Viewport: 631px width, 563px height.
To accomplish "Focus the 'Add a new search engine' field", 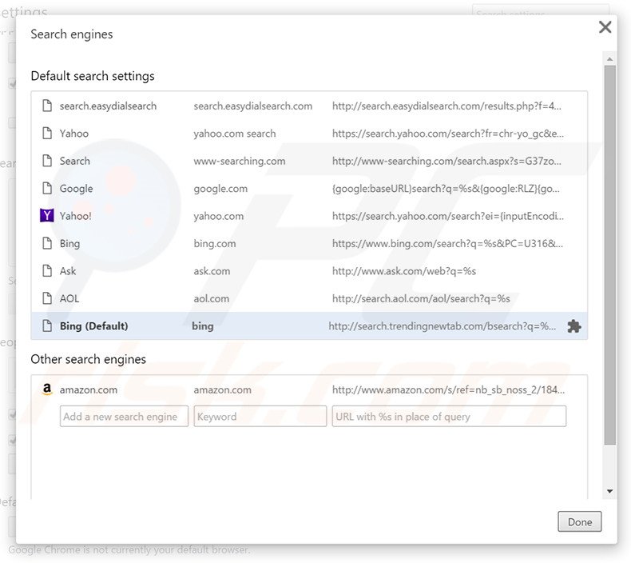I will point(124,417).
